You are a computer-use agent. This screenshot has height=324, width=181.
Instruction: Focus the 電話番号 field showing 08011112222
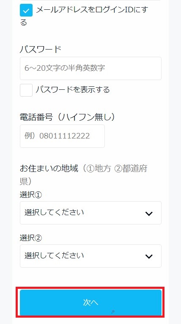point(62,136)
